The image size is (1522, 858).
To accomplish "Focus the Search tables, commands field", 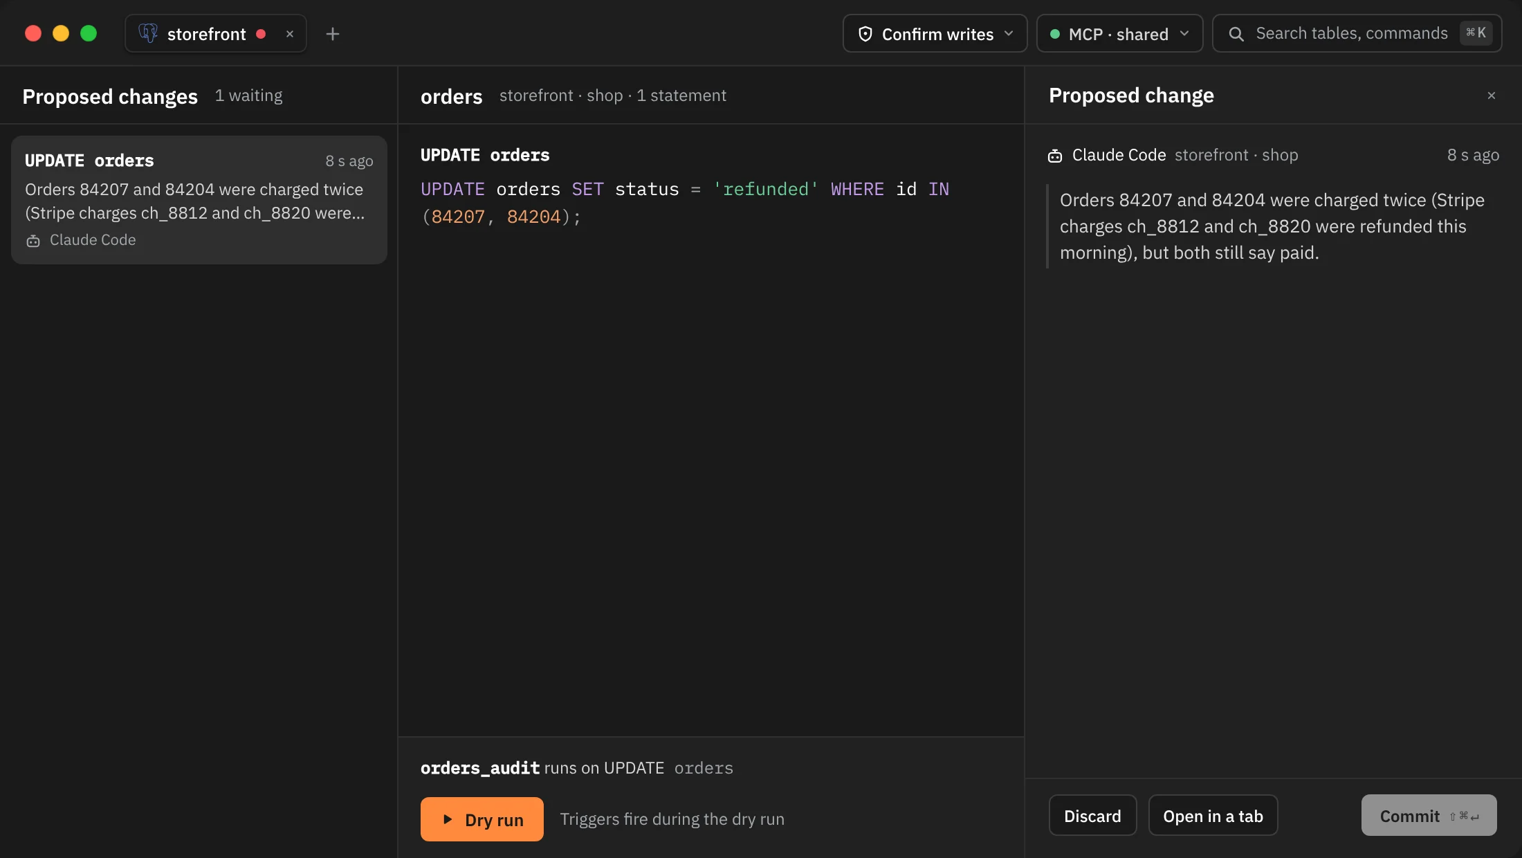I will click(x=1357, y=33).
